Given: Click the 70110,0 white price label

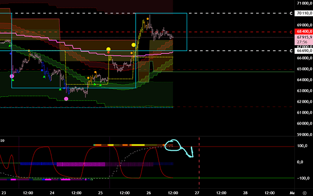Looking at the screenshot, I should point(303,14).
